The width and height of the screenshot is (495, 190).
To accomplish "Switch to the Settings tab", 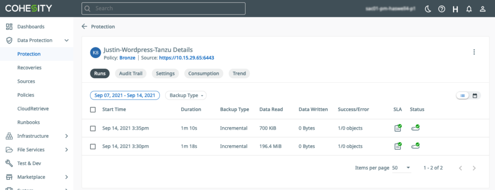I will pos(165,73).
